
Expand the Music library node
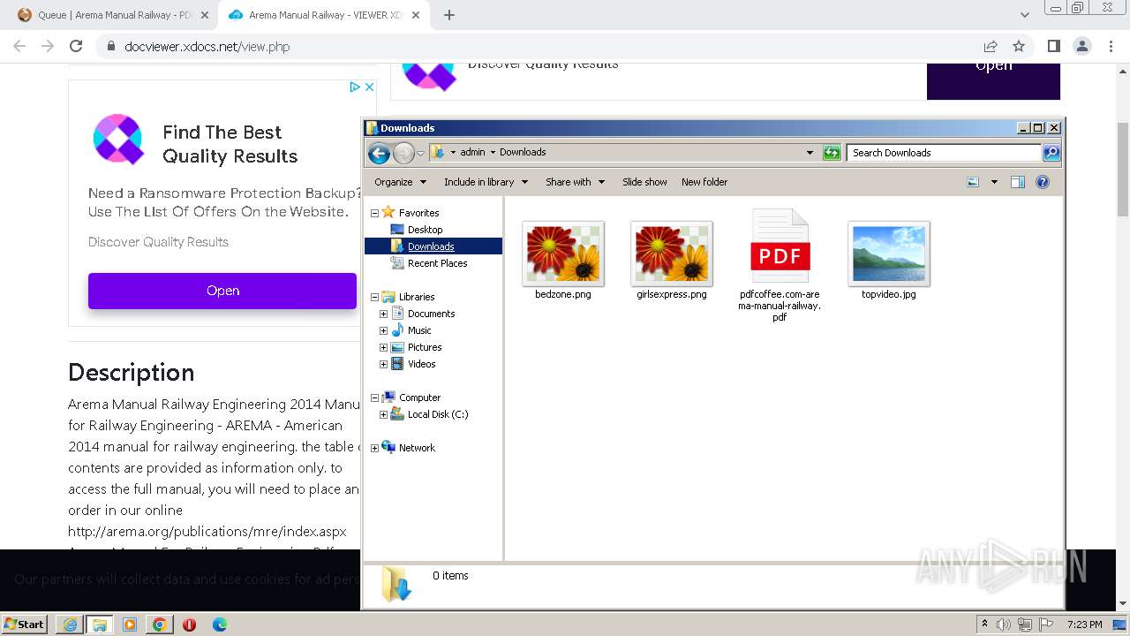coord(383,330)
